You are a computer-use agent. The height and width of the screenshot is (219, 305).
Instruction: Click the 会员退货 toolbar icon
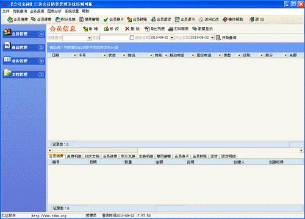click(153, 19)
